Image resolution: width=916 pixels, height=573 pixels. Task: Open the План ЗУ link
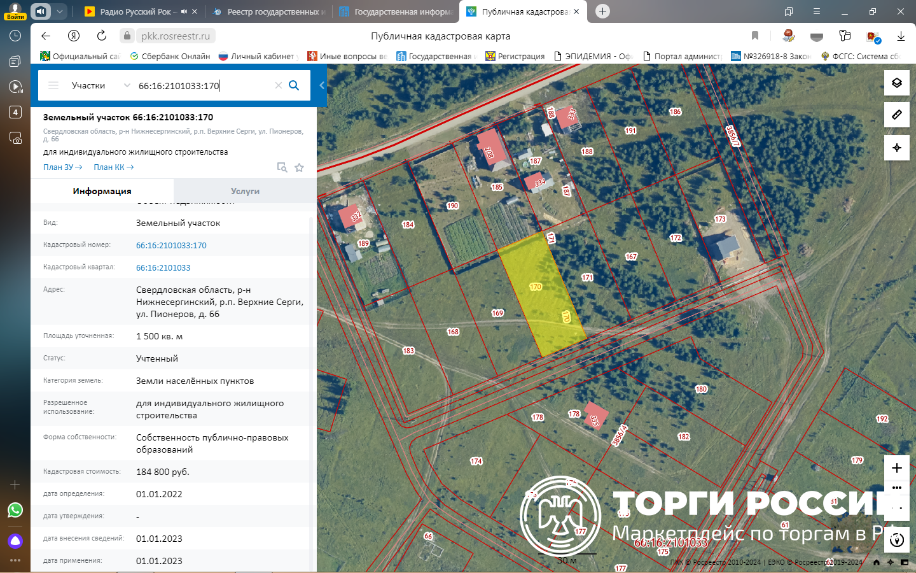click(x=62, y=167)
